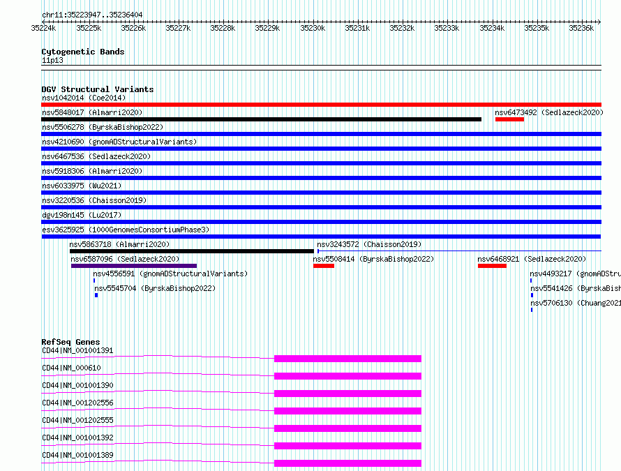The height and width of the screenshot is (471, 621).
Task: Select the red nsv6468921 Sedlazeck2020 bar
Action: [x=492, y=266]
